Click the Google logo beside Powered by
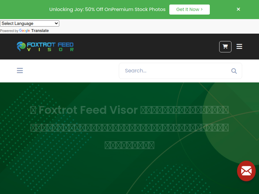Image resolution: width=259 pixels, height=194 pixels. [x=25, y=31]
